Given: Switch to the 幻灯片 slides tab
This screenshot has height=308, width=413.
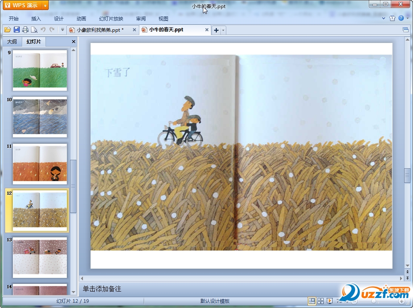Looking at the screenshot, I should pos(34,41).
